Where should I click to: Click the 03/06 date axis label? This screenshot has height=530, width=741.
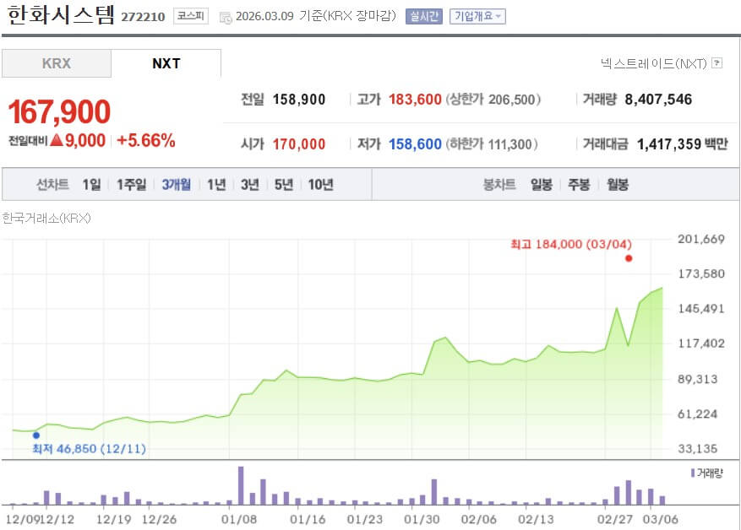coord(660,520)
